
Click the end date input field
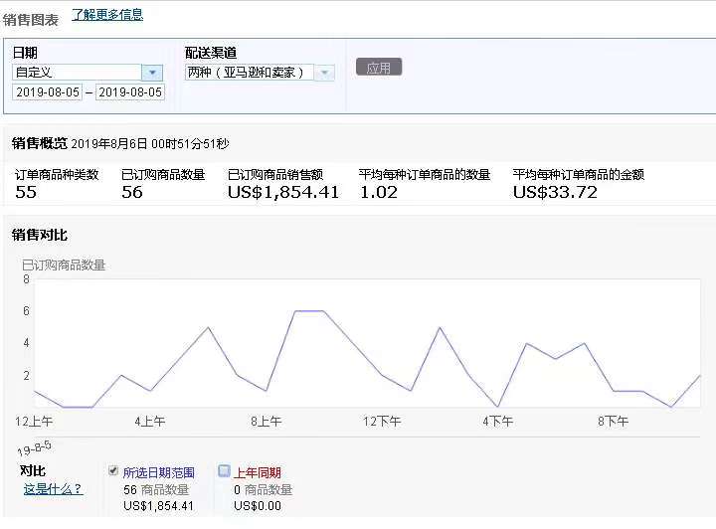point(129,91)
